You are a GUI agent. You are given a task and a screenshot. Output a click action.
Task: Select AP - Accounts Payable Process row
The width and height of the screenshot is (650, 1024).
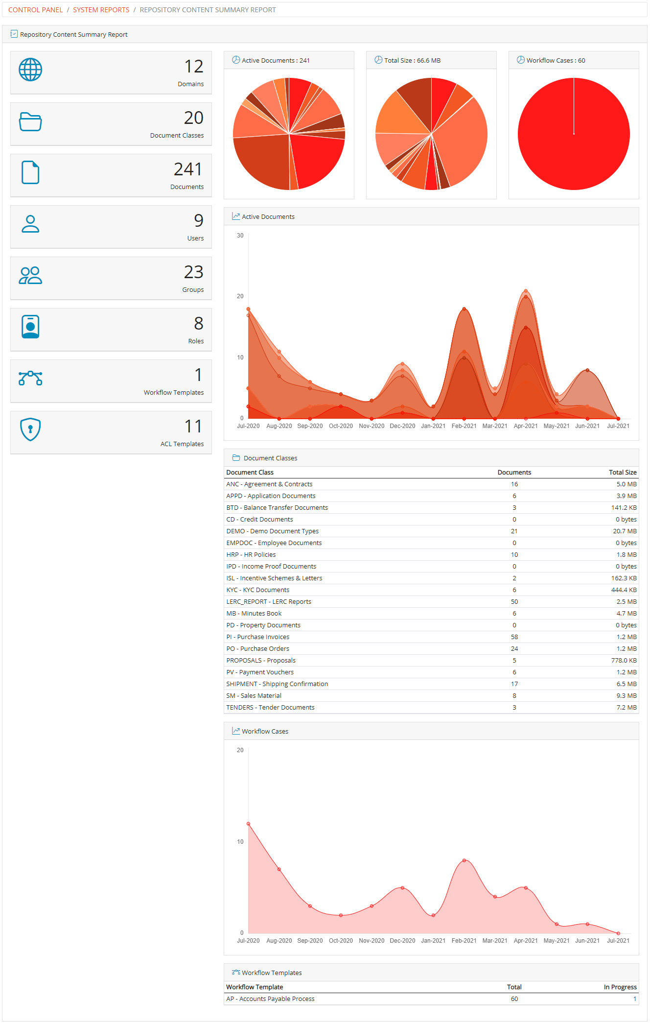coord(431,999)
